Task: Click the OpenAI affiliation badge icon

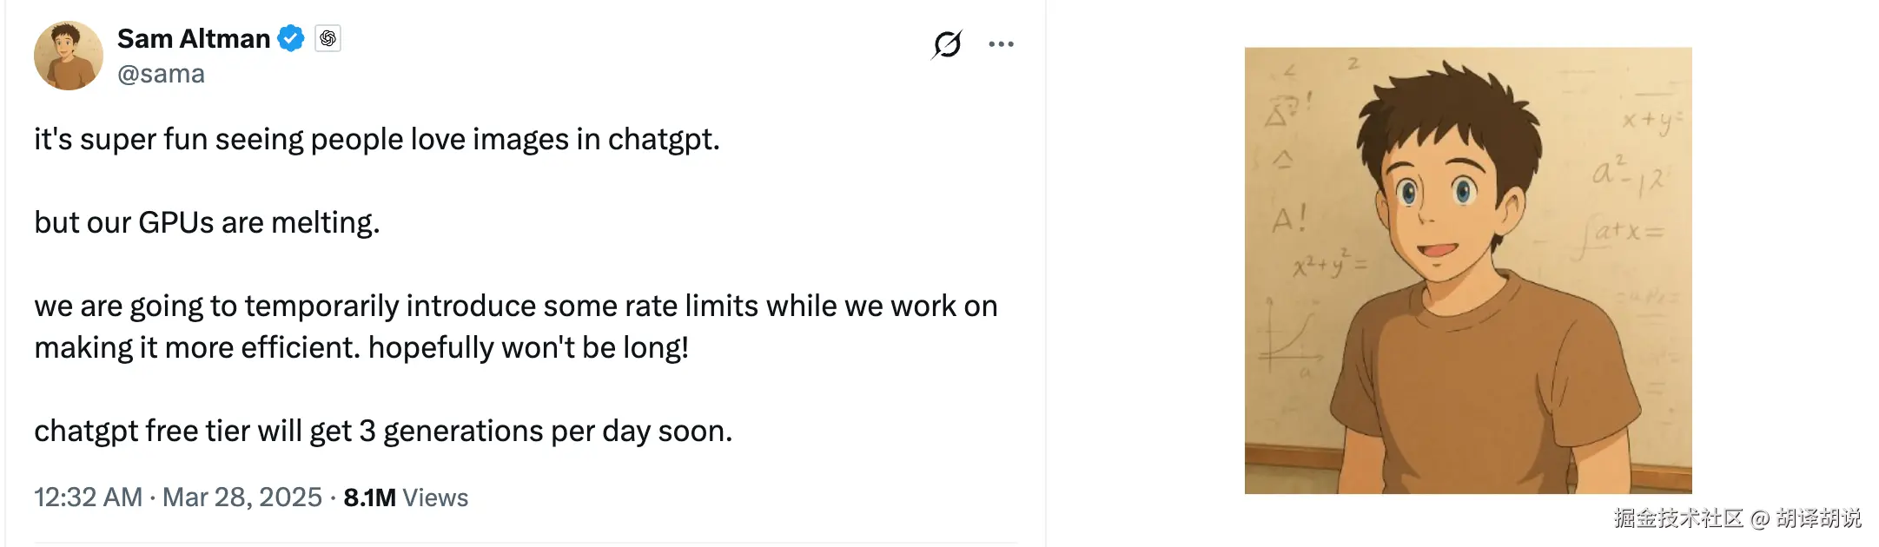Action: tap(328, 39)
